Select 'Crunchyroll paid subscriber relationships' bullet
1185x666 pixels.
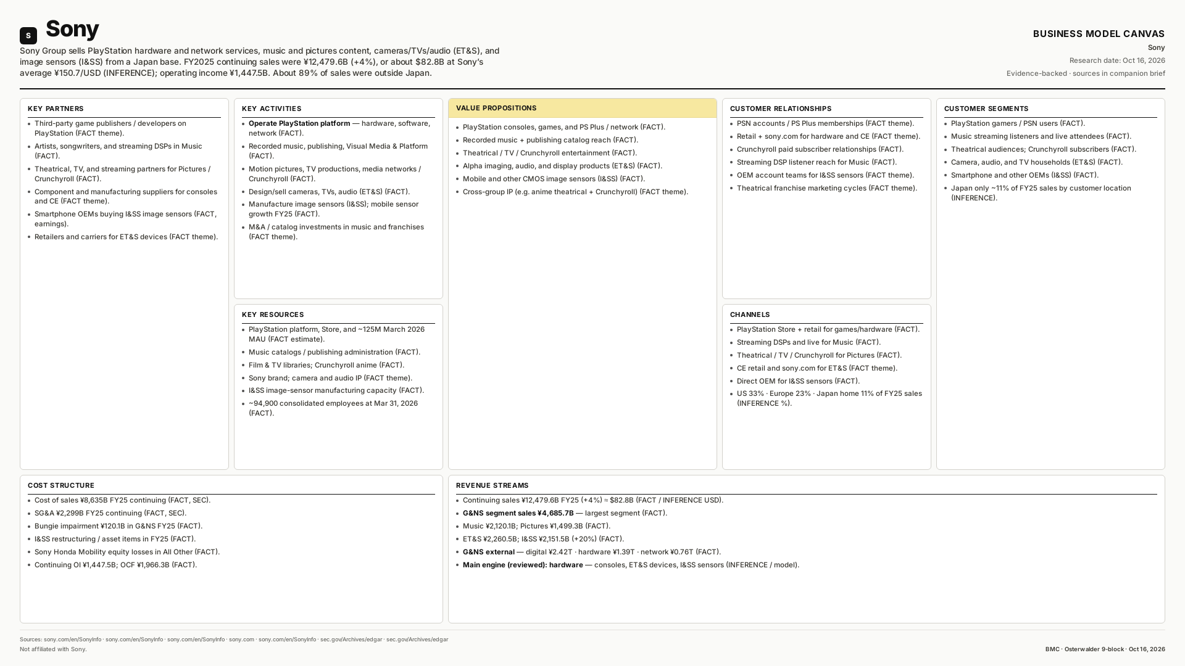point(820,149)
